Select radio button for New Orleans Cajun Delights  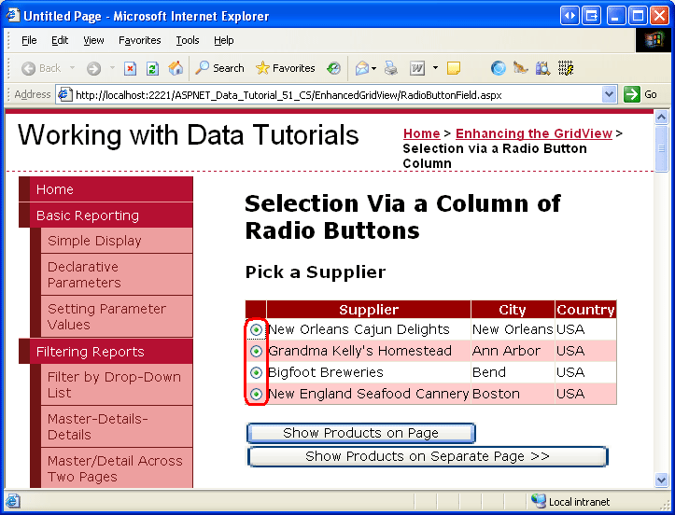256,329
